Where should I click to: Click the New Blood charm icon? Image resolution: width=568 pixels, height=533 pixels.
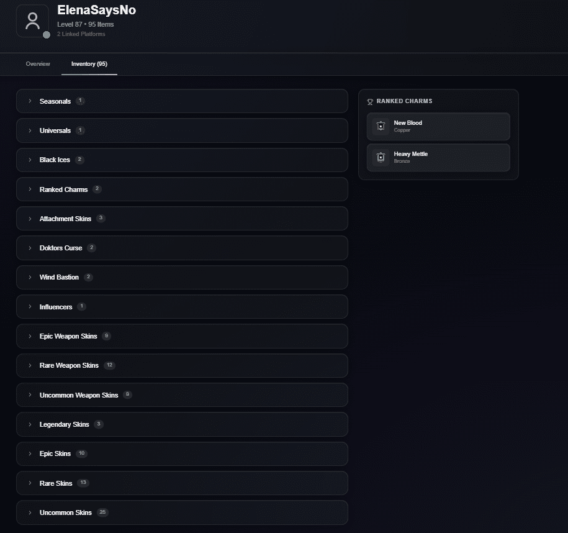pyautogui.click(x=379, y=126)
